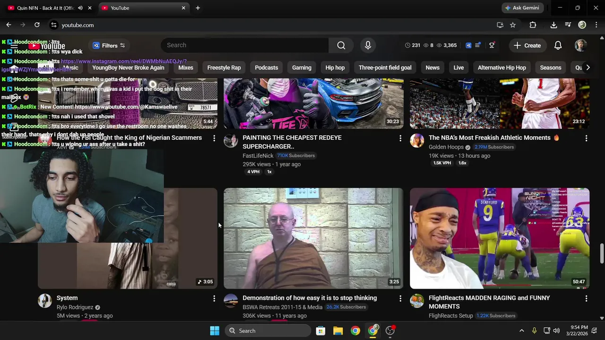
Task: View site information icon in address bar
Action: [x=53, y=25]
